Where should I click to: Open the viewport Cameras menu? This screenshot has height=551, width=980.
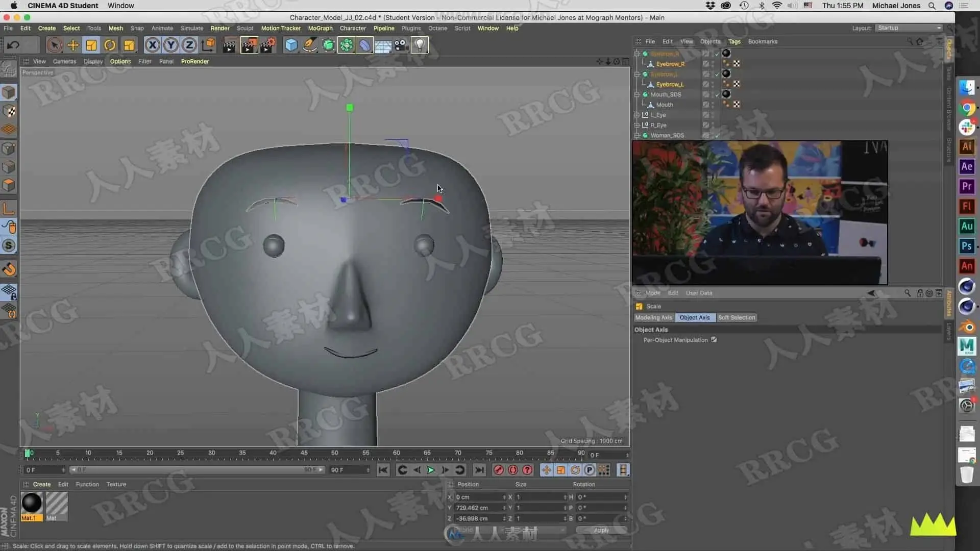[x=64, y=62]
